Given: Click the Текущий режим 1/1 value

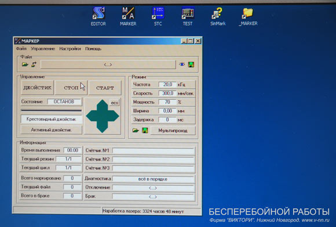Looking at the screenshot, I should pos(68,159).
